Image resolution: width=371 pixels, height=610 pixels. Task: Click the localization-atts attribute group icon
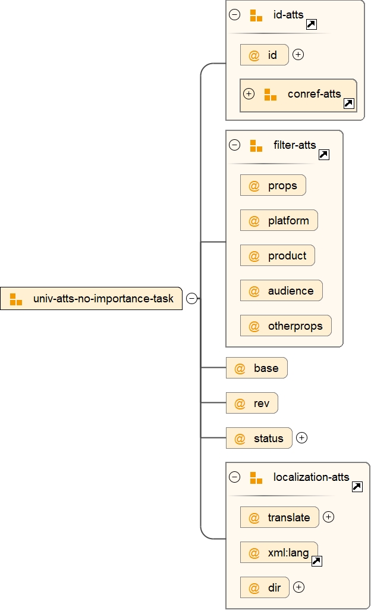coord(256,478)
